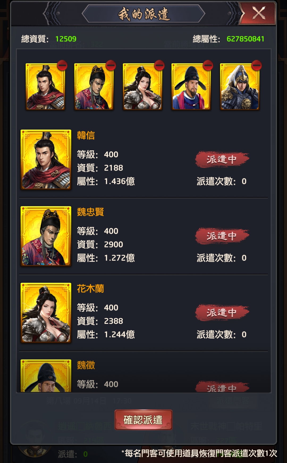This screenshot has height=463, width=287.
Task: Select 韓信's portrait in the top row
Action: 45,86
